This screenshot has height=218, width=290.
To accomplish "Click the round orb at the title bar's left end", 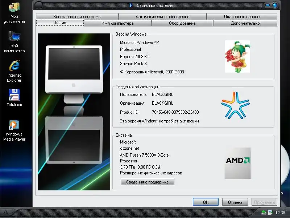I will point(39,5).
